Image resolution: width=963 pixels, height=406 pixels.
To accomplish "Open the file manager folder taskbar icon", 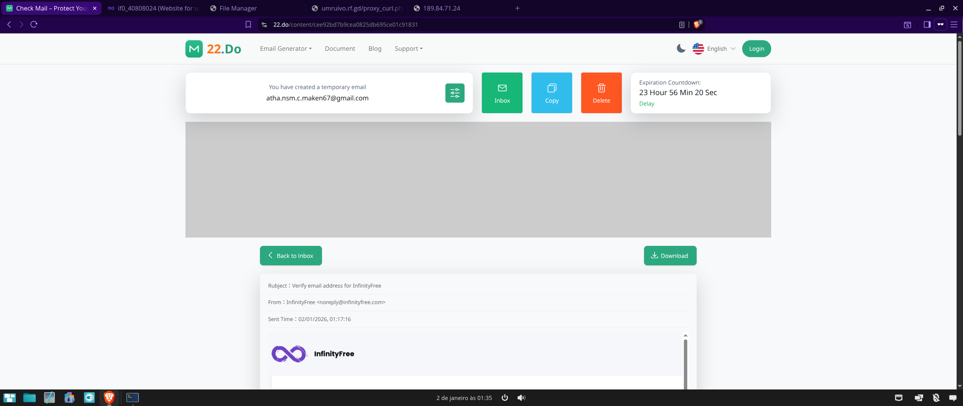I will (x=29, y=397).
